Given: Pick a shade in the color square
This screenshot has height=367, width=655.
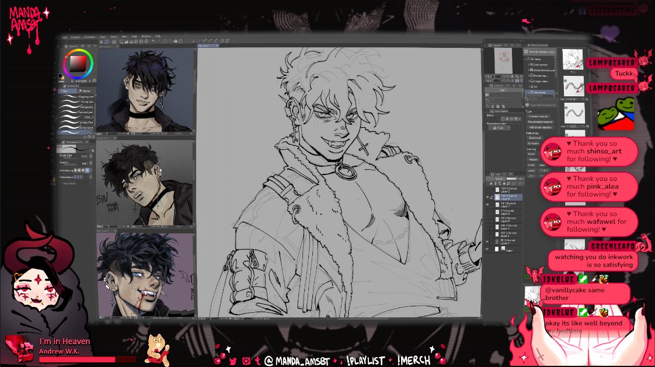Looking at the screenshot, I should click(78, 64).
